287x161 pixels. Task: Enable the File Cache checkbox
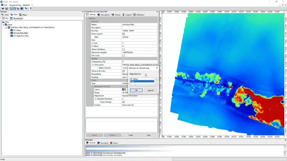point(124,55)
